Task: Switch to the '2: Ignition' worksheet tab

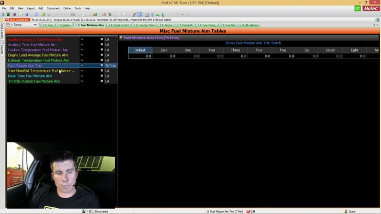Action: click(63, 25)
